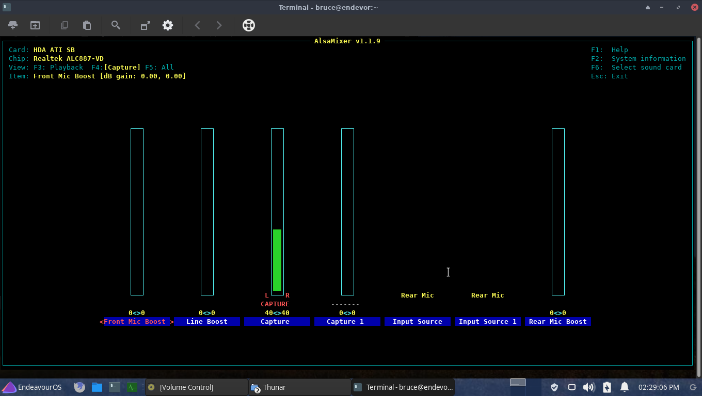Click Esc: Exit

click(610, 76)
